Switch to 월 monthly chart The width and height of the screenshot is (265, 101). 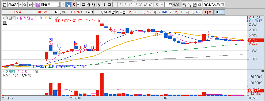tap(88, 5)
